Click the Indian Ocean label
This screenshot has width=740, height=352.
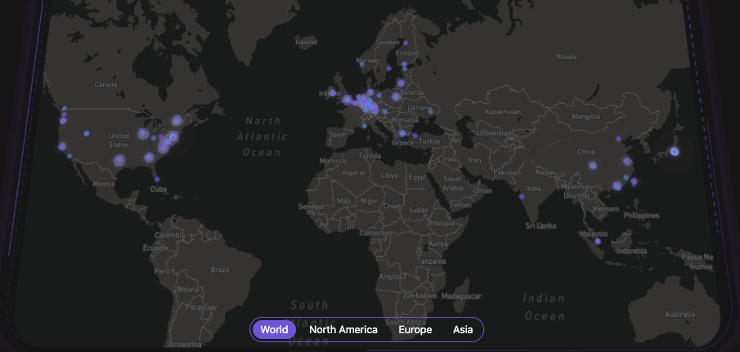[544, 307]
